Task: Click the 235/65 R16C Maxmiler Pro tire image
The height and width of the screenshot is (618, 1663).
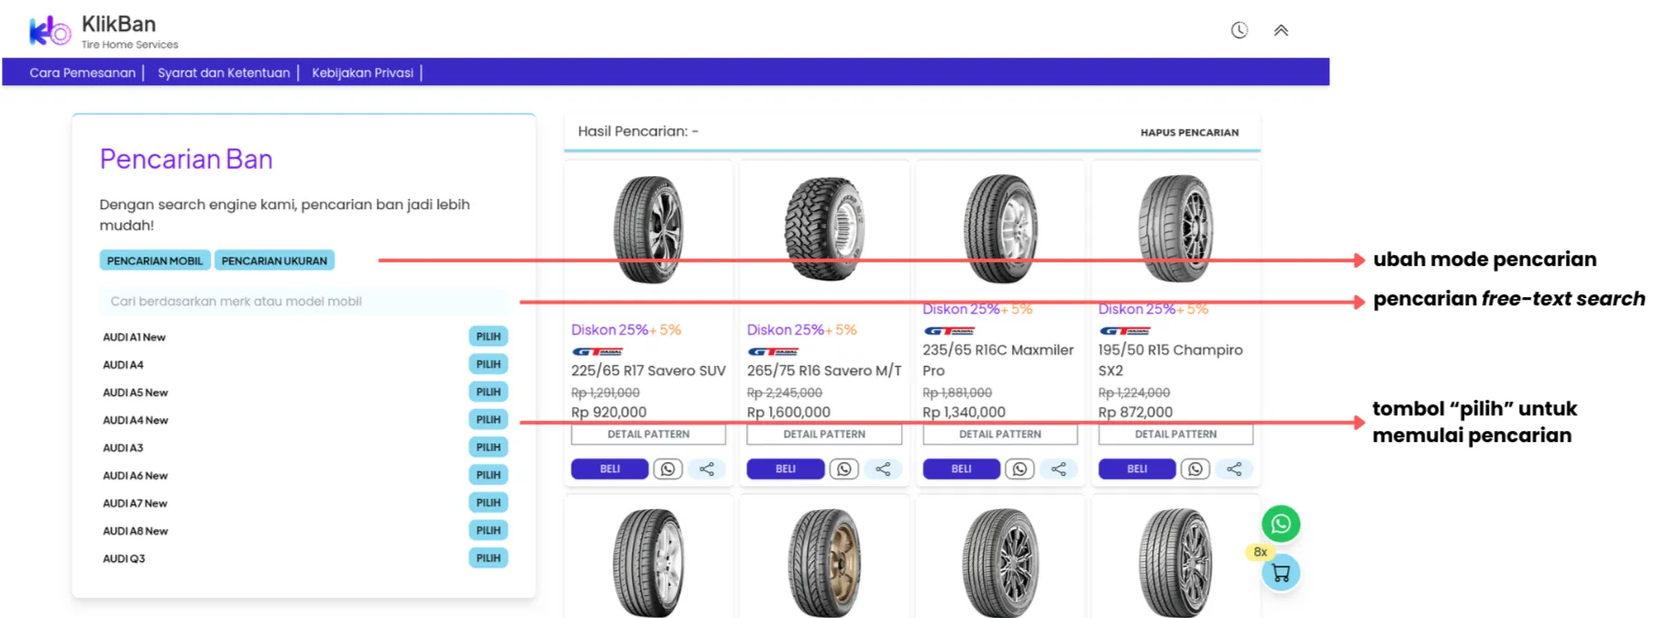Action: pos(1000,229)
